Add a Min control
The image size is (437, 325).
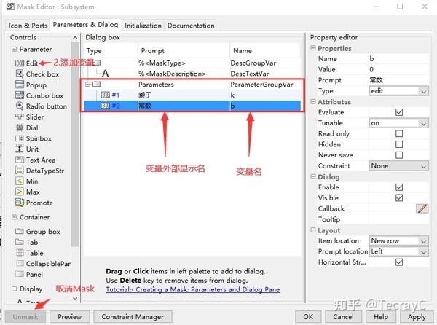[x=27, y=181]
